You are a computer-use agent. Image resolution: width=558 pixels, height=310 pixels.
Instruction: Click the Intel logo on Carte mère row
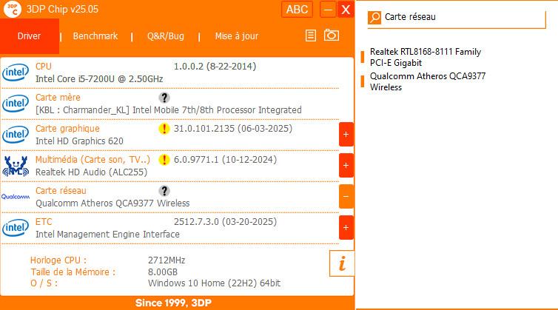16,104
